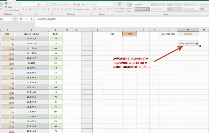Click the Orientation text-angle icon
209x133 pixels.
pos(66,5)
